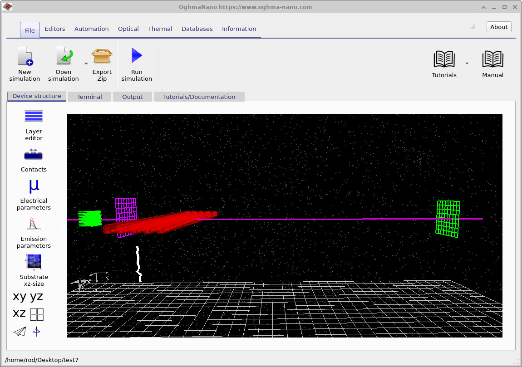
Task: Open an existing simulation
Action: click(63, 63)
